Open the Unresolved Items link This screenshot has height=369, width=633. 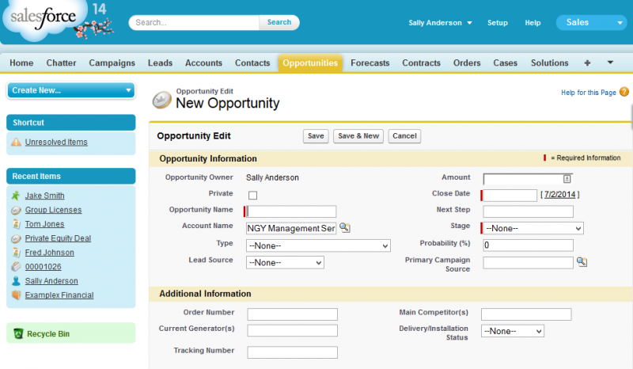(56, 142)
